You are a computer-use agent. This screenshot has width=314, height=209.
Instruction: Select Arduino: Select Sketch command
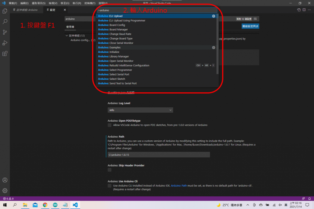156,79
